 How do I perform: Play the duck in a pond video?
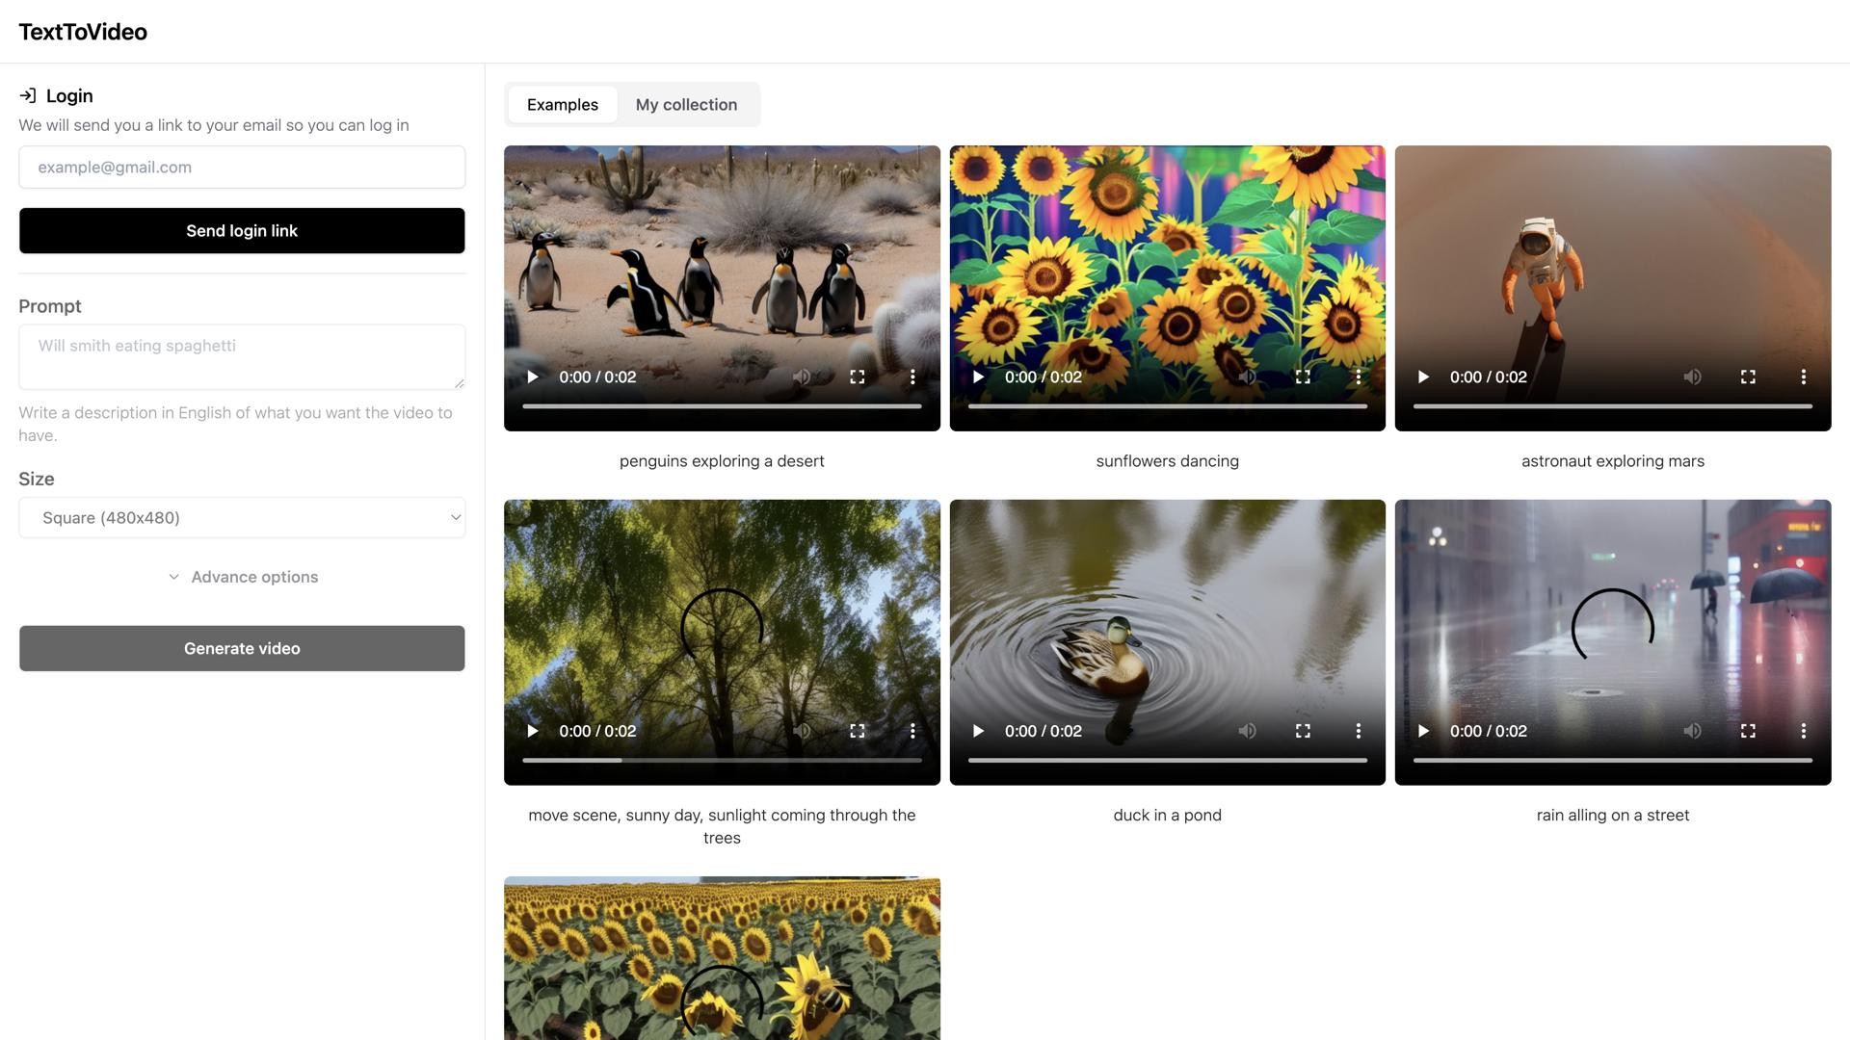click(x=978, y=731)
